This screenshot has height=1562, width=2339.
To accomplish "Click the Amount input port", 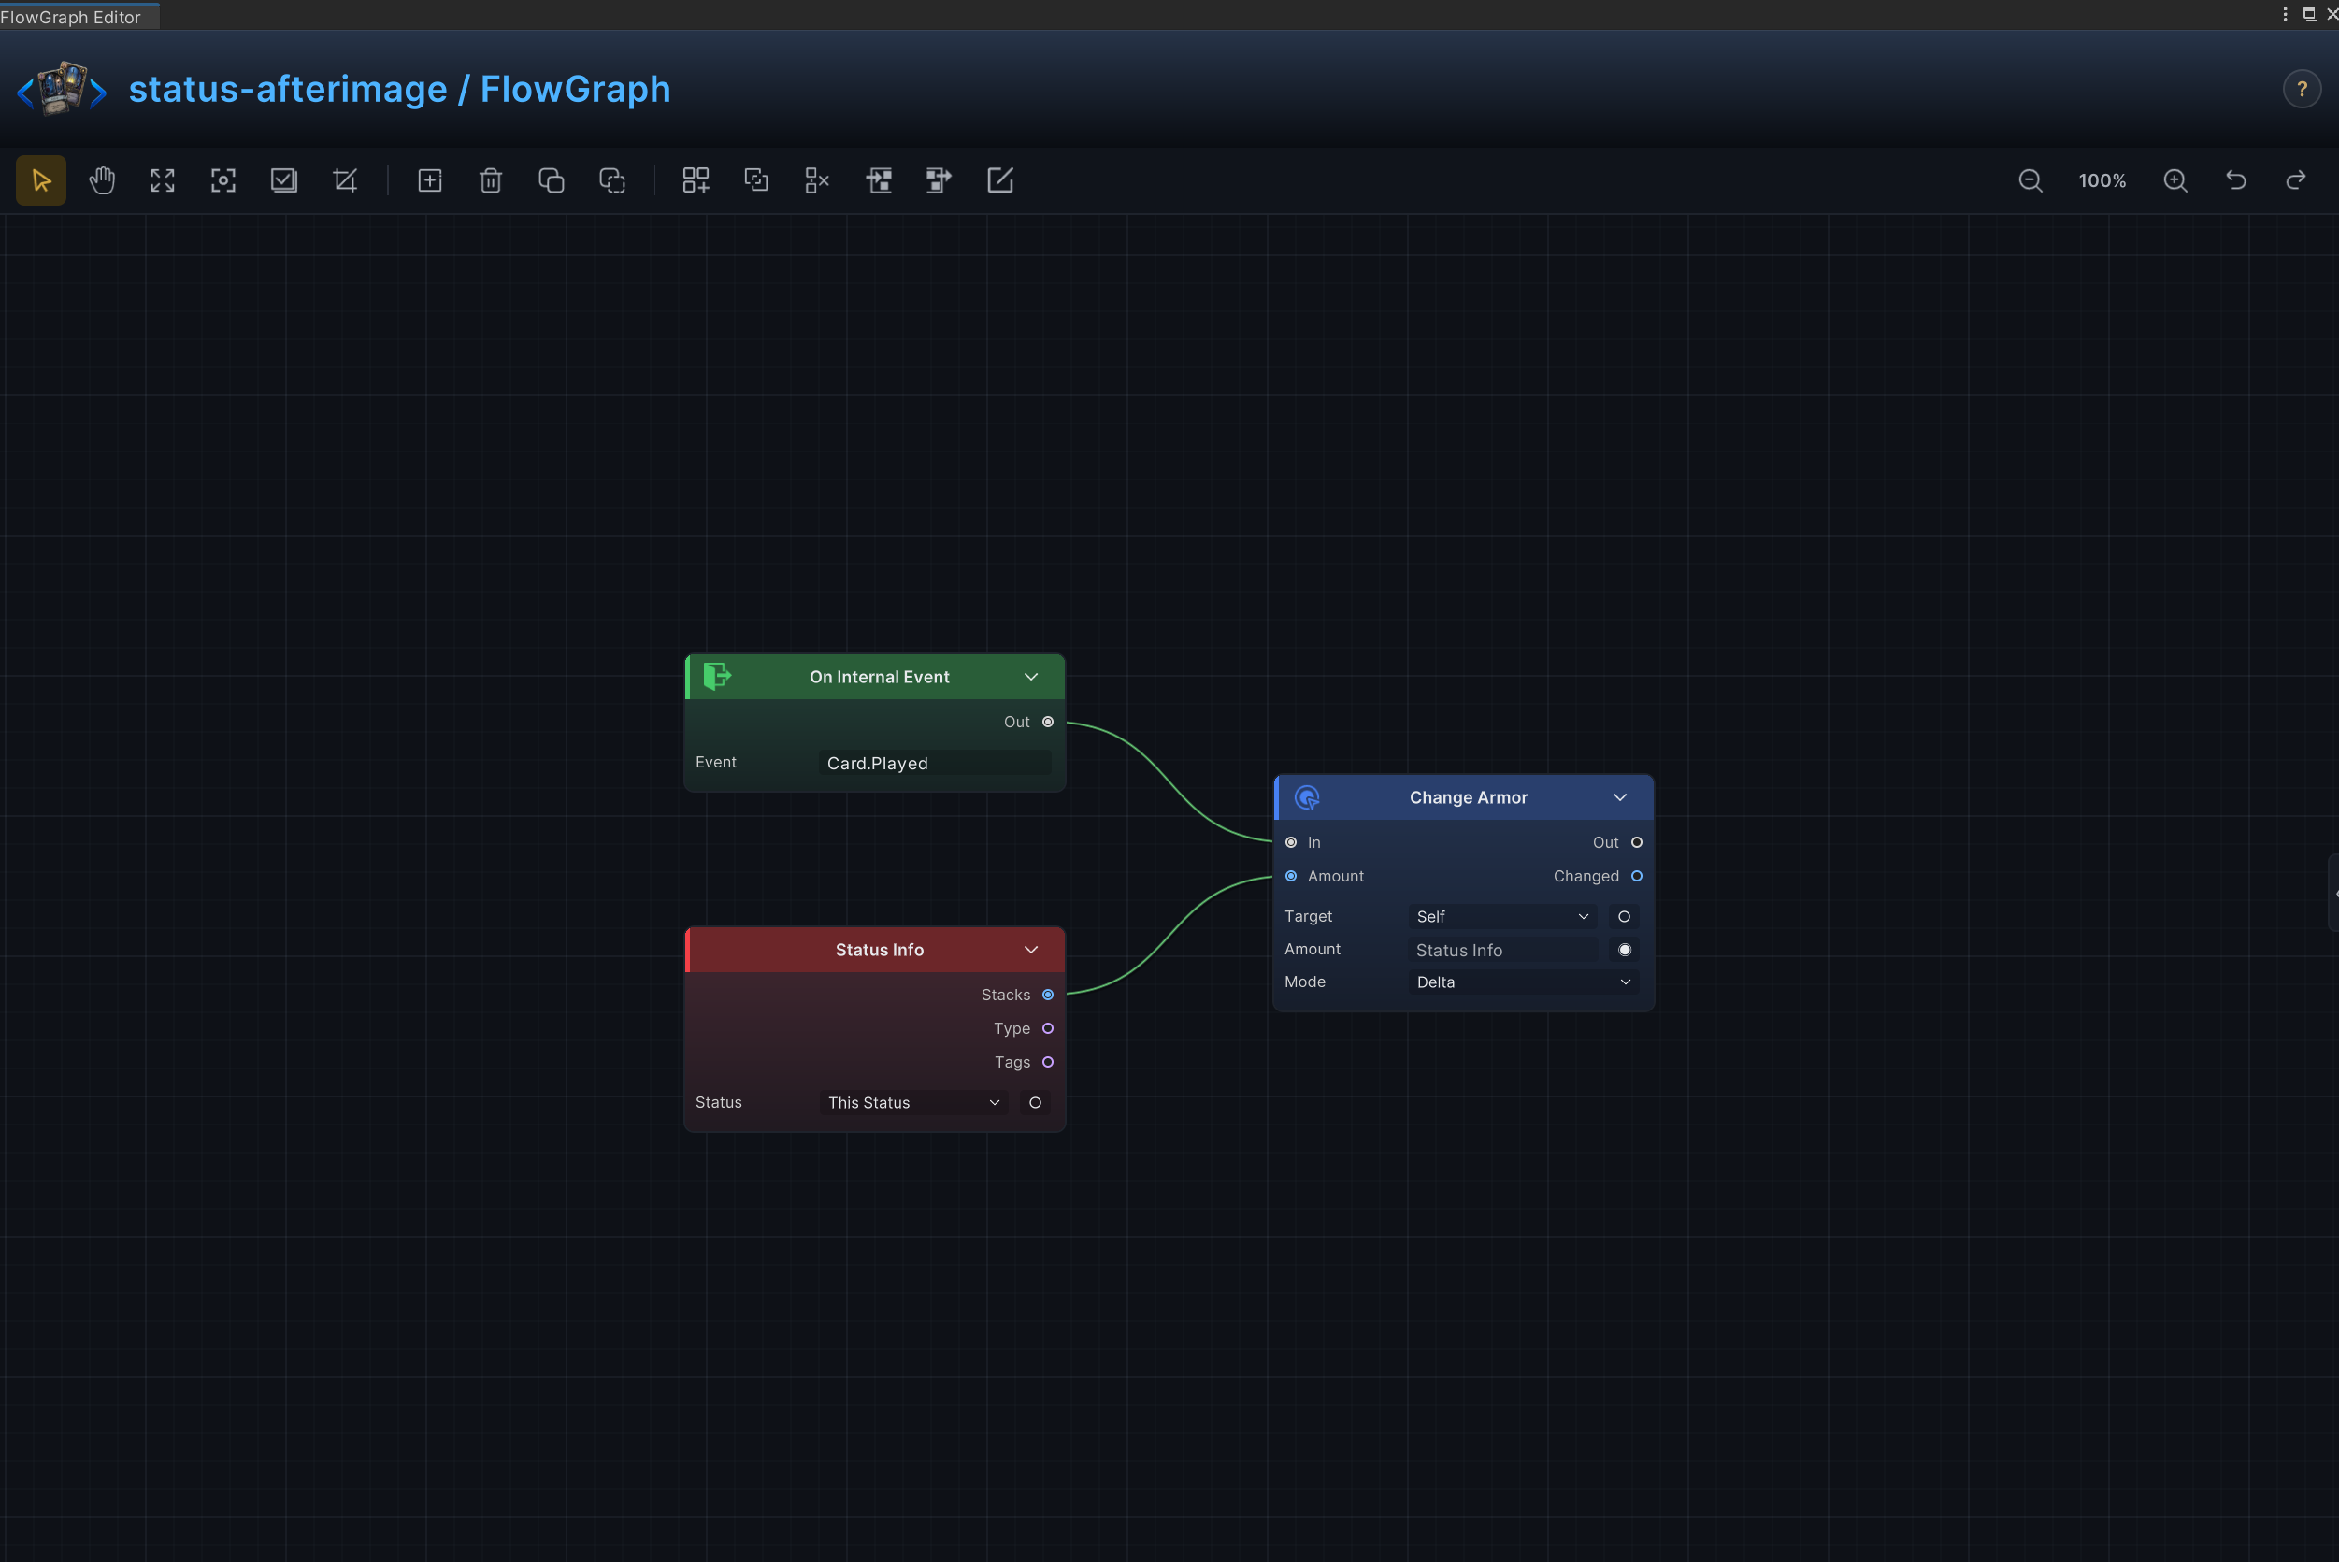I will coord(1291,877).
